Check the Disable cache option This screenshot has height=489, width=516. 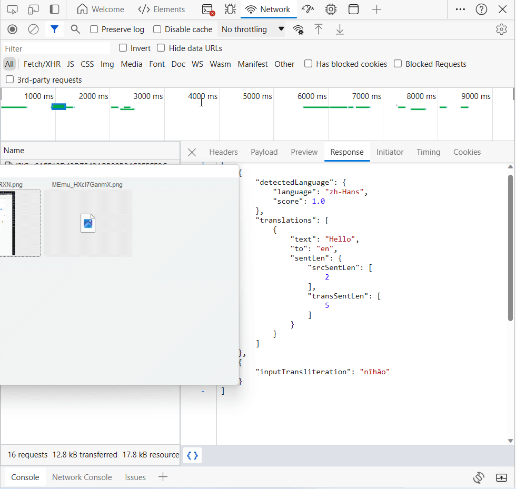(x=157, y=29)
